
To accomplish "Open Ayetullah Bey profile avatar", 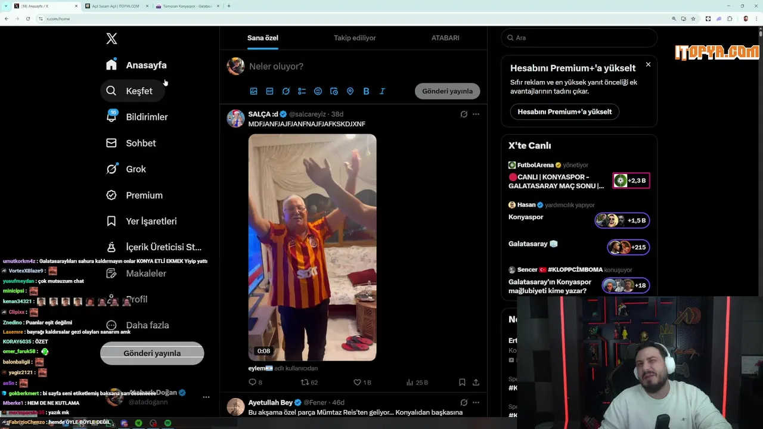I will tap(235, 407).
